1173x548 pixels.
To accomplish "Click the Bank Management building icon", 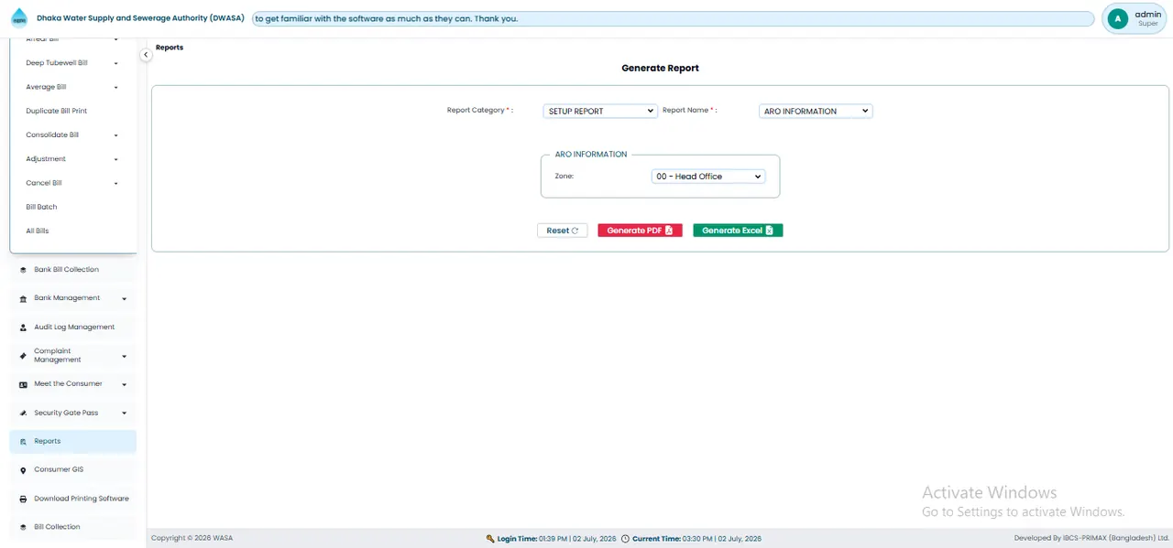I will 23,298.
